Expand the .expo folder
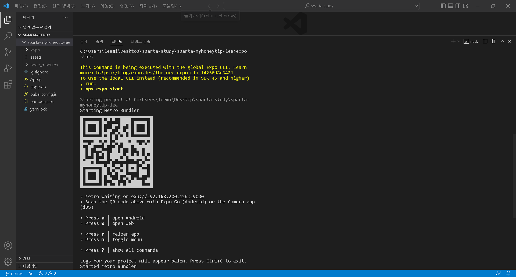 click(x=45, y=50)
